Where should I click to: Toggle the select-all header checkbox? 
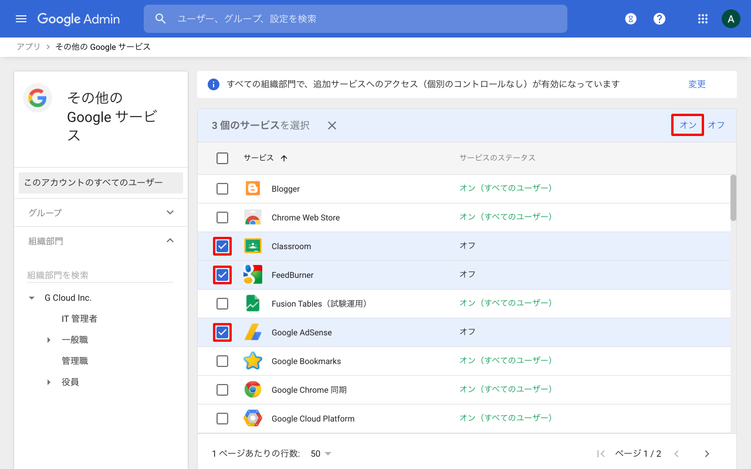coord(222,158)
